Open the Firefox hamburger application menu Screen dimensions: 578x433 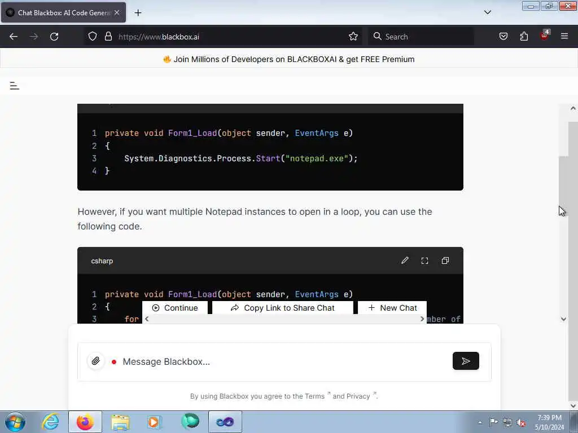(564, 37)
